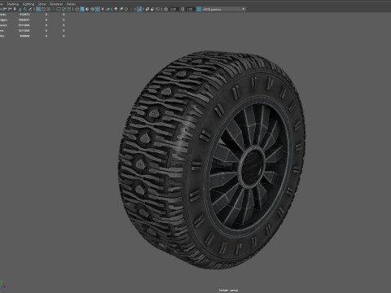Click the view transform dropdown arrow

tap(244, 9)
